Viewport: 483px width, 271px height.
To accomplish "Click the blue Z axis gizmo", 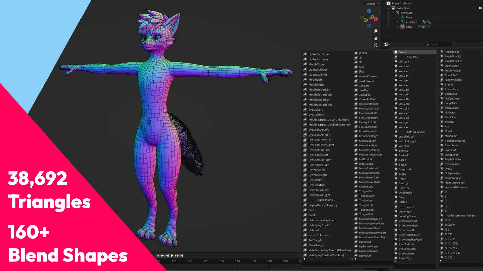I will coord(369,11).
